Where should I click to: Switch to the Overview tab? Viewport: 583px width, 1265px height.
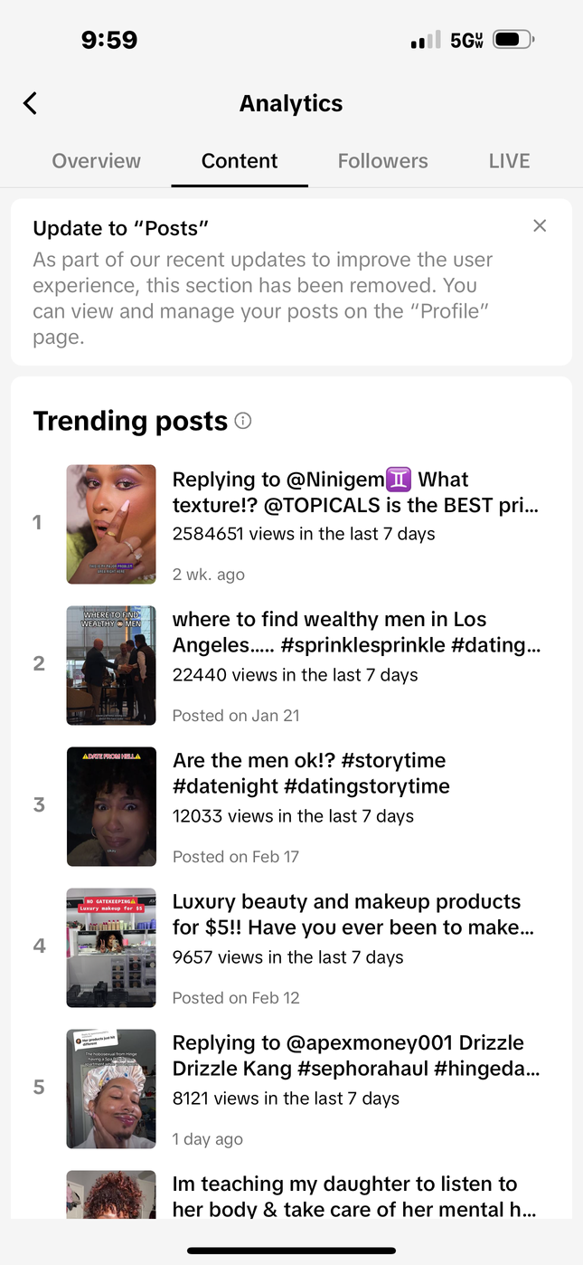click(x=96, y=161)
